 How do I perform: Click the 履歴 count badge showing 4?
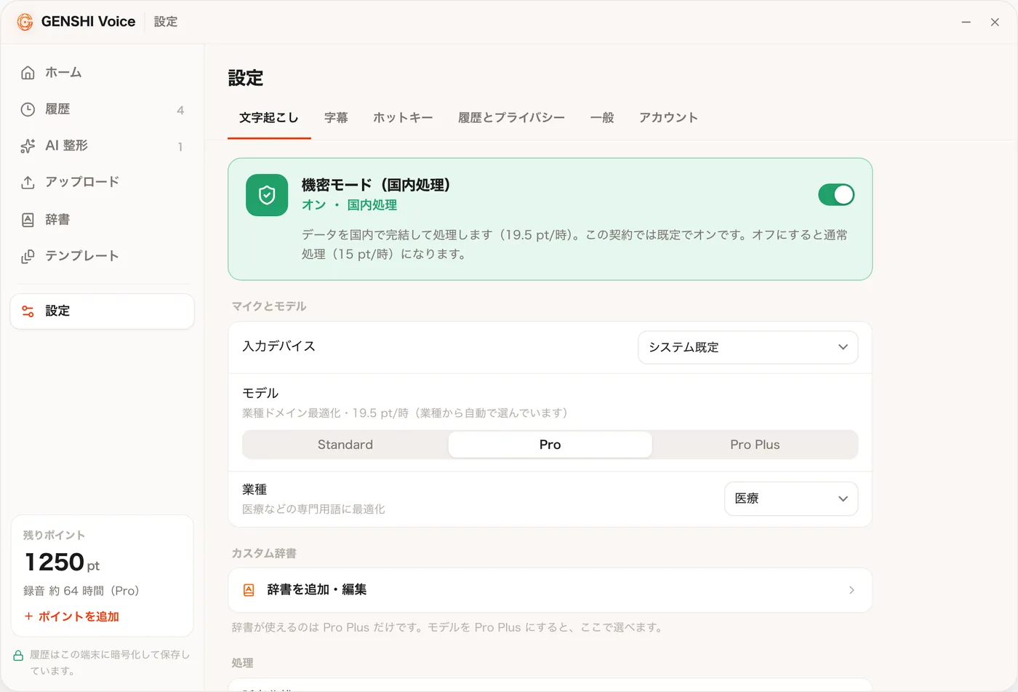pos(180,110)
